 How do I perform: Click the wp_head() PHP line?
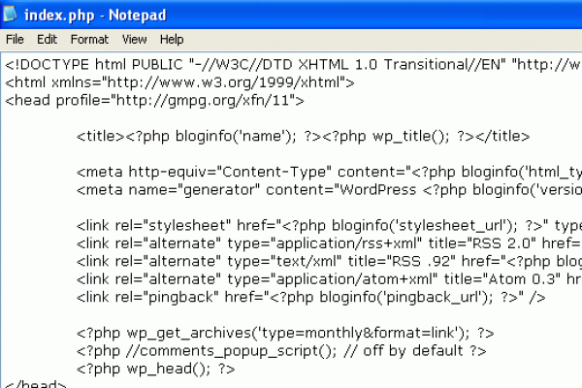[x=155, y=368]
